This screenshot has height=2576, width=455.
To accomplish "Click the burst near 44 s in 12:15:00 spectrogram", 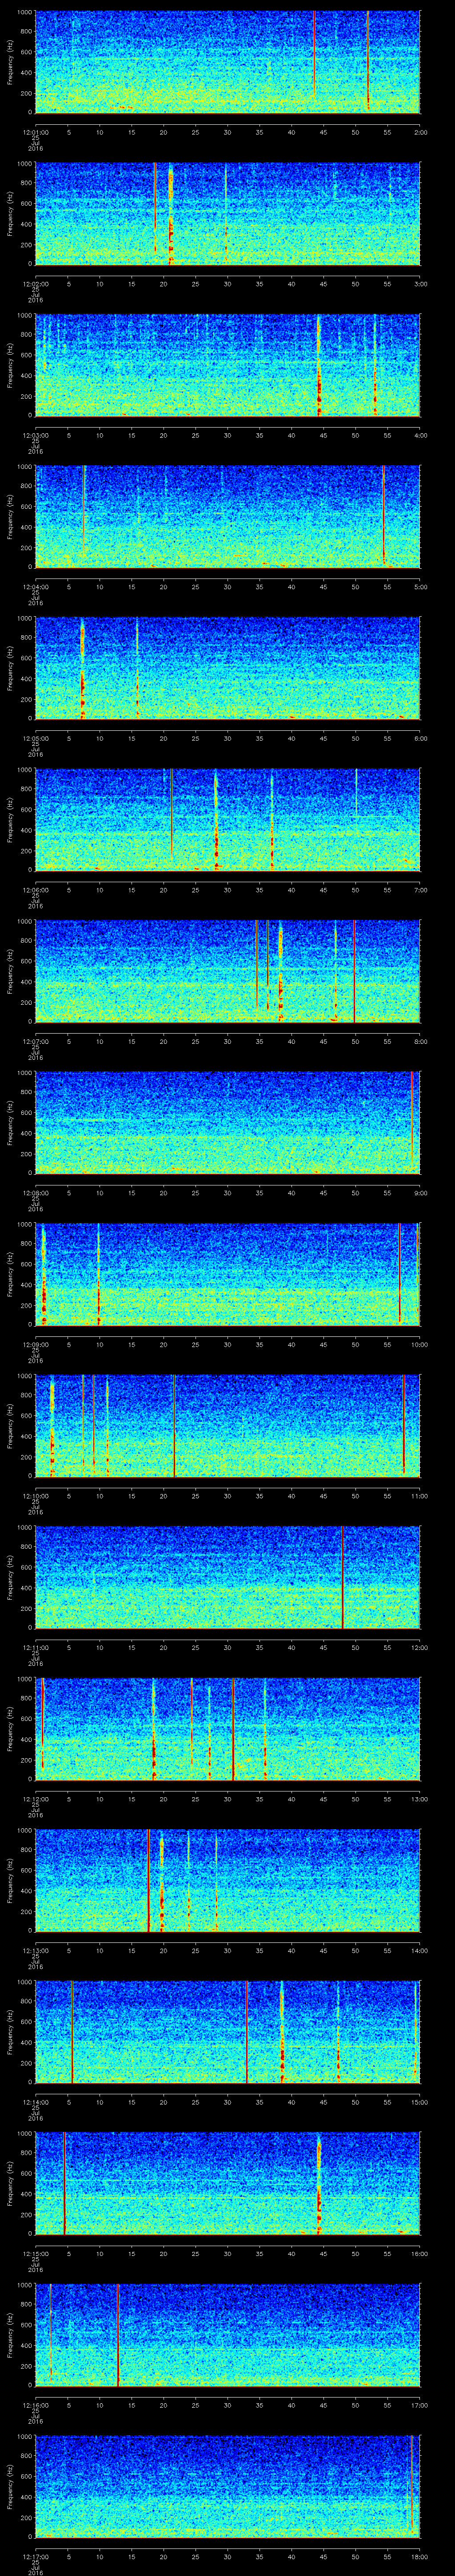I will pyautogui.click(x=319, y=2183).
